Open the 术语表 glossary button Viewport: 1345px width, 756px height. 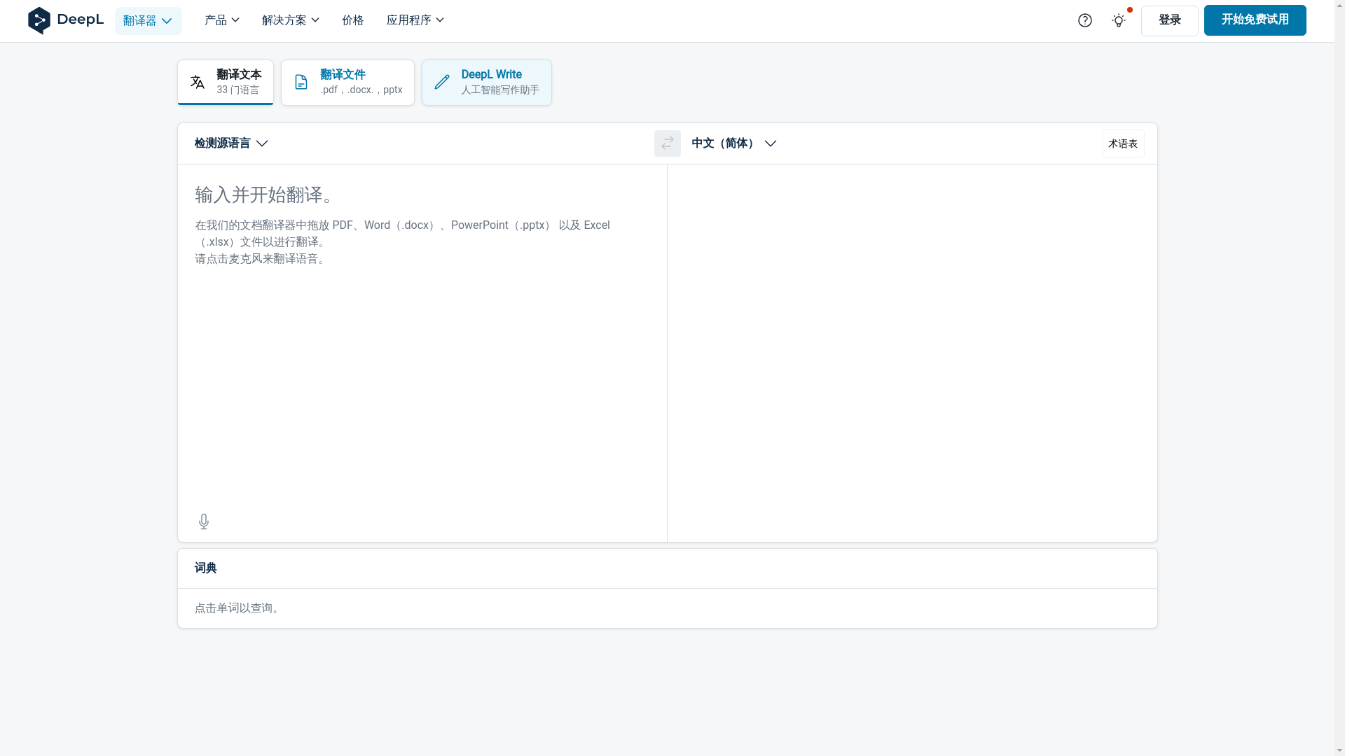pyautogui.click(x=1123, y=143)
